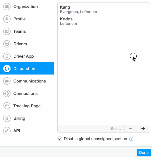152x157 pixels.
Task: Click the Billing dollar sign icon
Action: coord(7,118)
